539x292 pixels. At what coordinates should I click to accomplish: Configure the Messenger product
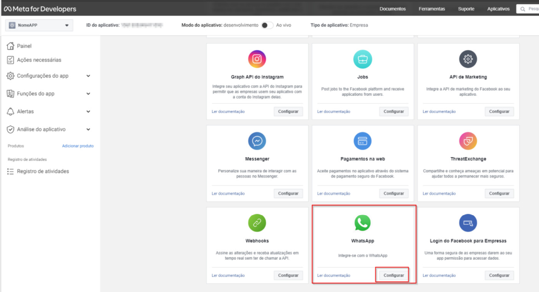point(288,194)
